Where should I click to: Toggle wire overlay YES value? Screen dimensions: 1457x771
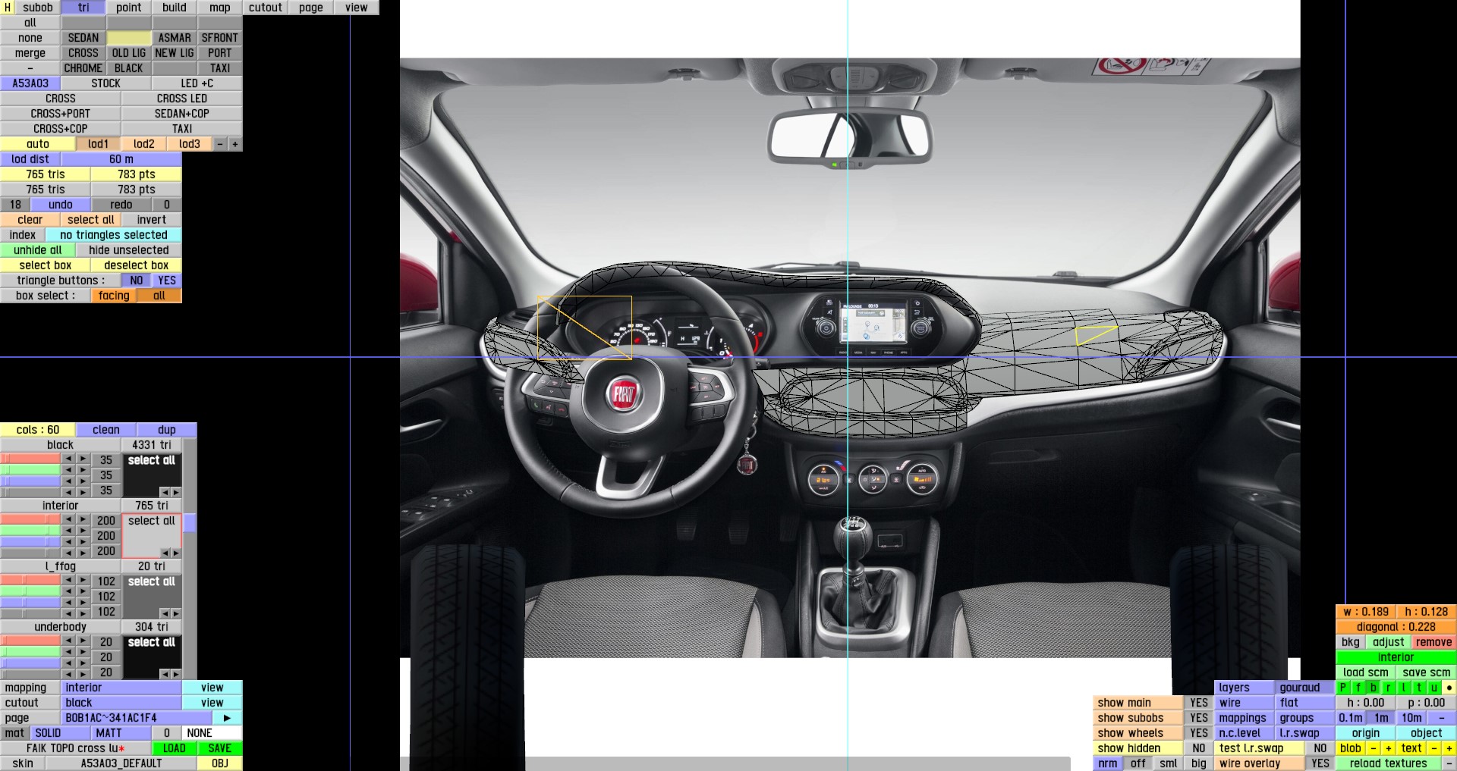tap(1320, 763)
